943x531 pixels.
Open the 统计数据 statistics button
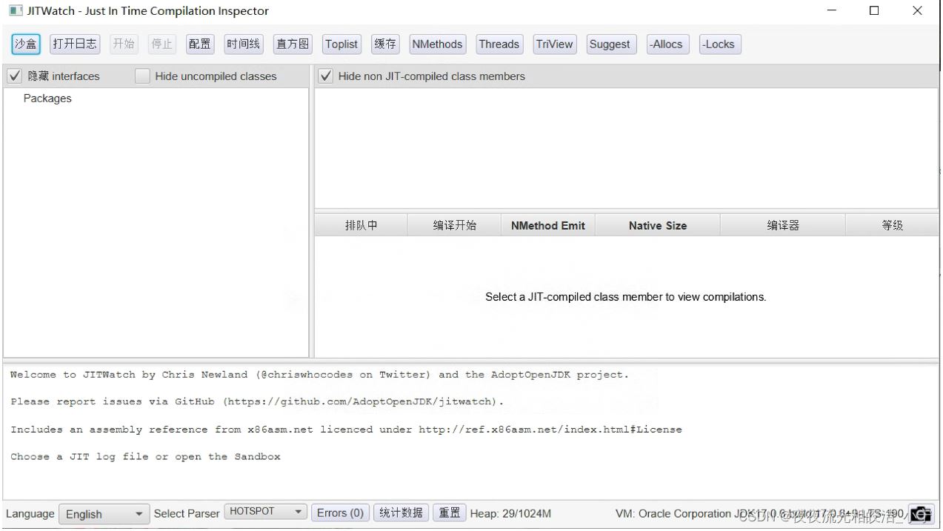[x=401, y=512]
